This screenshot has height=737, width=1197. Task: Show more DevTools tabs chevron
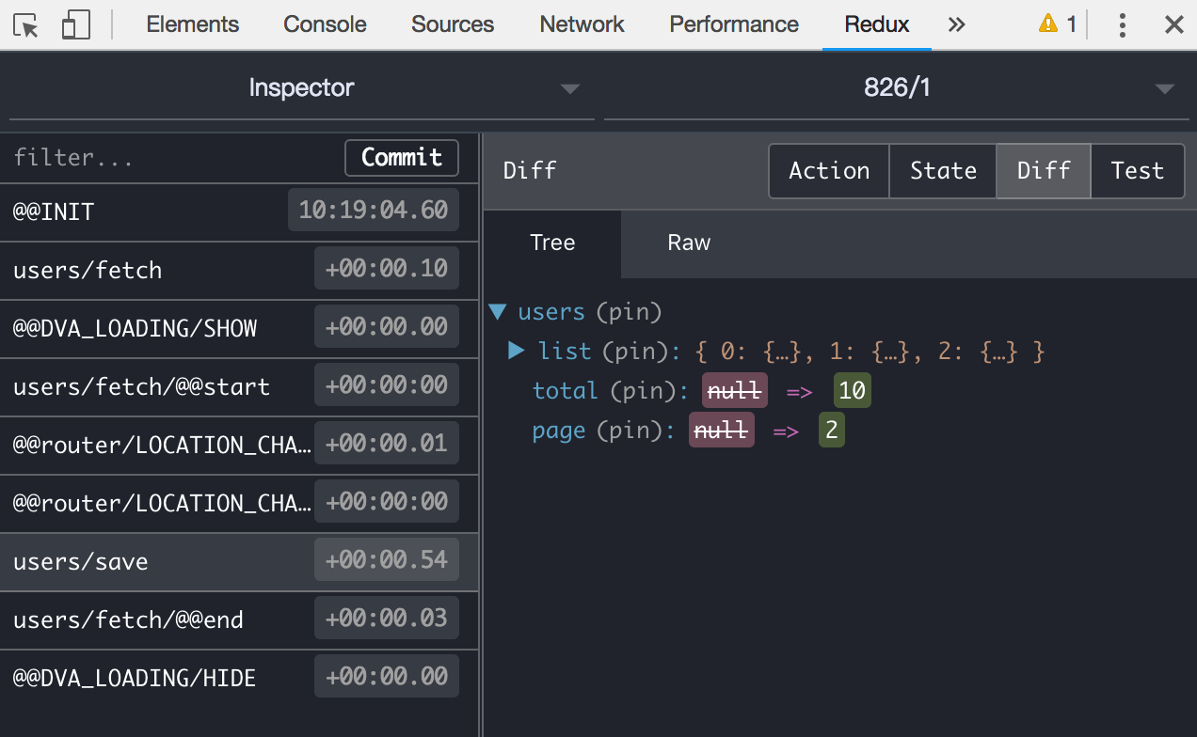pos(957,24)
